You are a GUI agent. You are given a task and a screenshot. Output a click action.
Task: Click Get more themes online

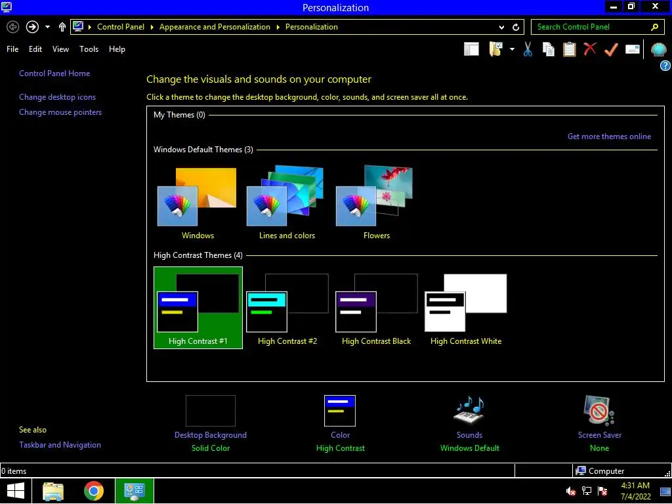[609, 136]
